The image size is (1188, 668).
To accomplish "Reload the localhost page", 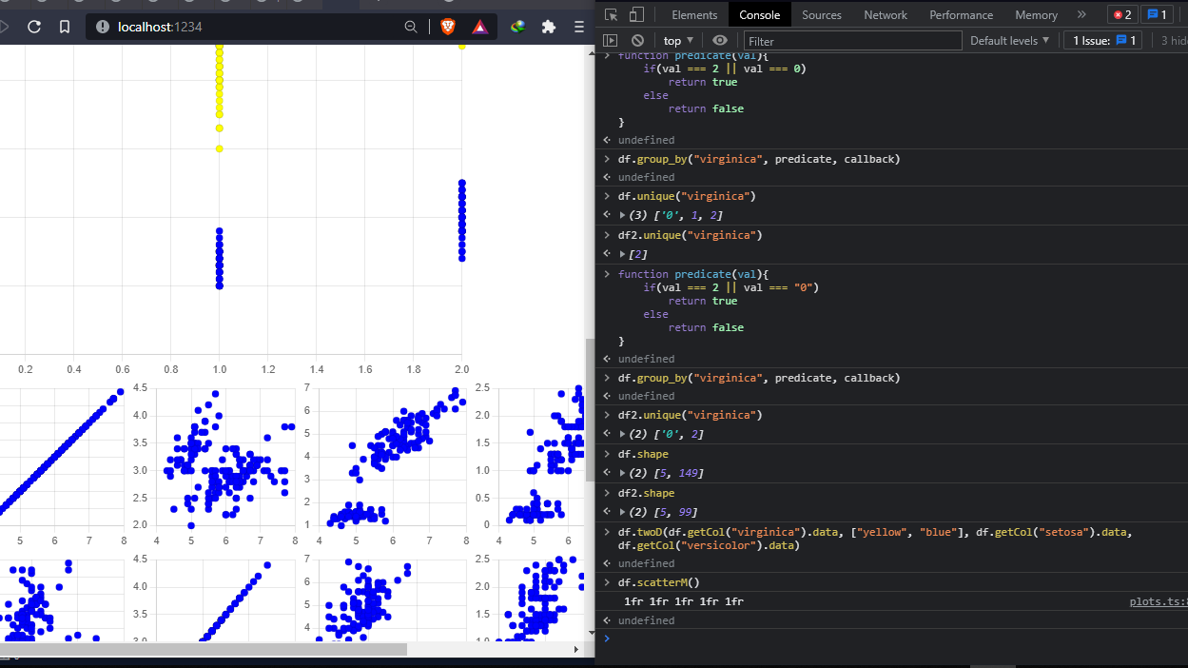I will click(x=34, y=27).
